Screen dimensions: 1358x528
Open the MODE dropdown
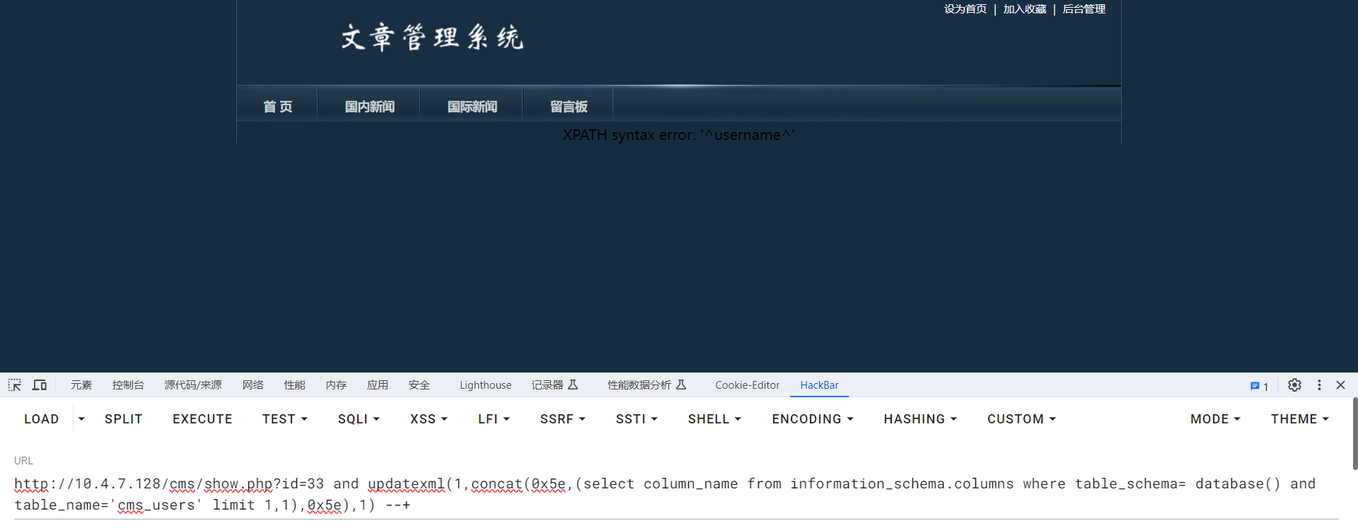click(1215, 419)
